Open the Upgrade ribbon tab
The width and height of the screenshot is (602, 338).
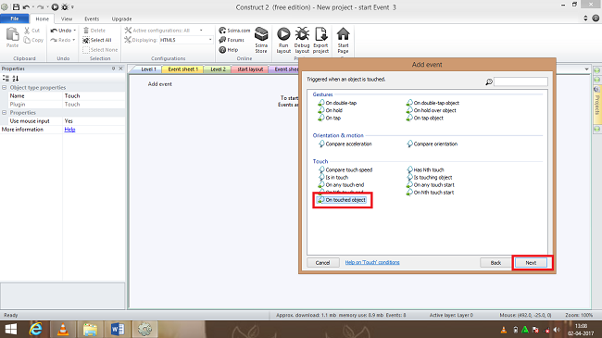(x=121, y=19)
